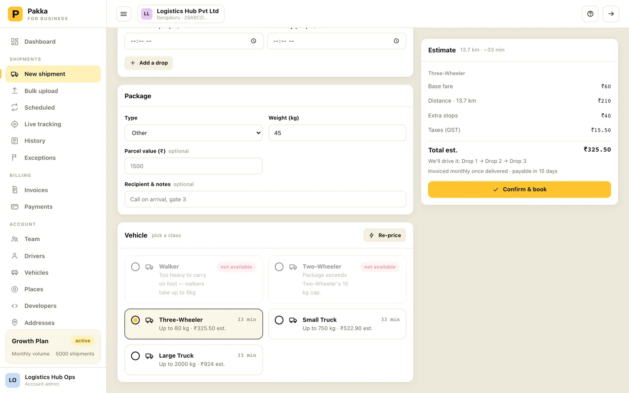This screenshot has width=629, height=393.
Task: Navigate to Vehicles in sidebar
Action: tap(53, 272)
